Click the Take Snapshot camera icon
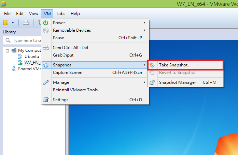The width and height of the screenshot is (239, 156). 153,65
